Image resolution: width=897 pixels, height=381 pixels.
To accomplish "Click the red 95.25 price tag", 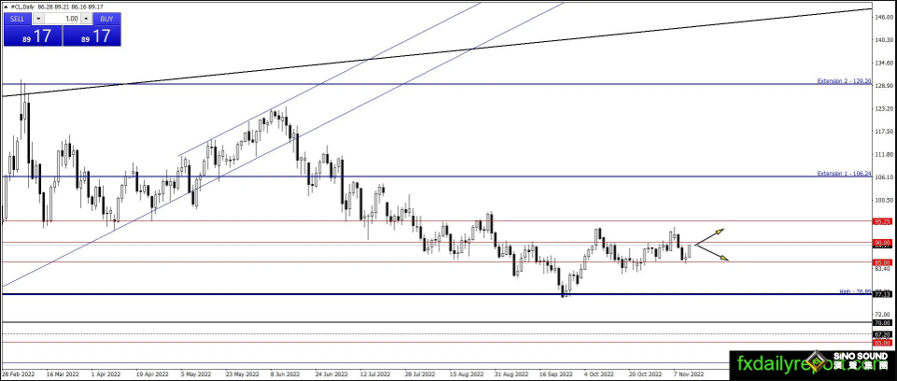I will pos(880,222).
